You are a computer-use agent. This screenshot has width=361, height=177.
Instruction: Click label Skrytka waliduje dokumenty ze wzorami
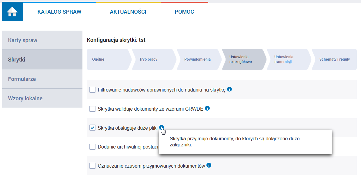151,109
